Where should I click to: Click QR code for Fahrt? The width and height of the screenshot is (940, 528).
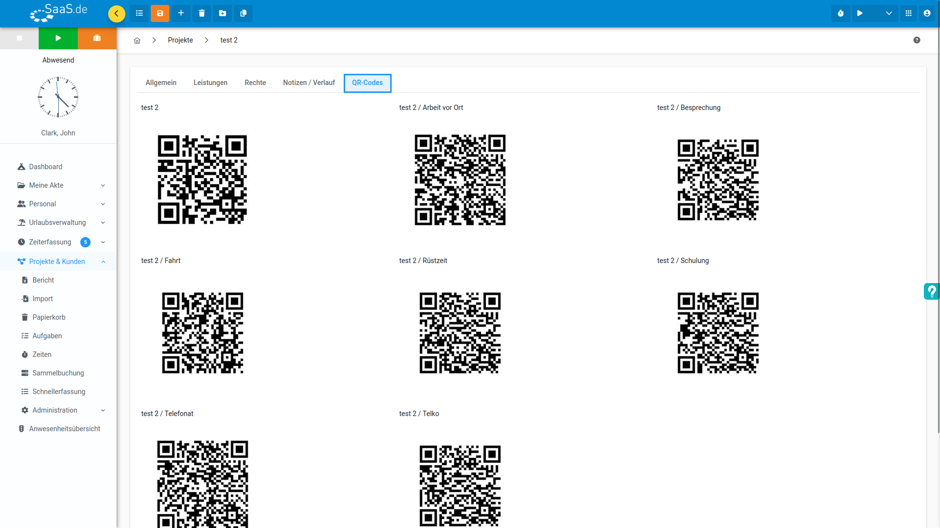202,333
